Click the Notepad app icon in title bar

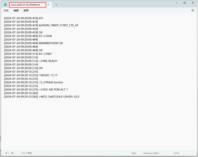point(5,5)
